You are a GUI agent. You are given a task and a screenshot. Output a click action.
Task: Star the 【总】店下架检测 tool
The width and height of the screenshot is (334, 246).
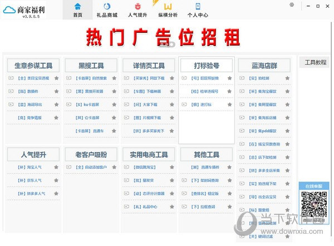287,157
